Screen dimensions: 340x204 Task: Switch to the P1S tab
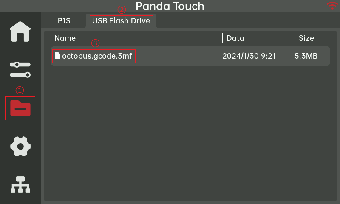(65, 20)
